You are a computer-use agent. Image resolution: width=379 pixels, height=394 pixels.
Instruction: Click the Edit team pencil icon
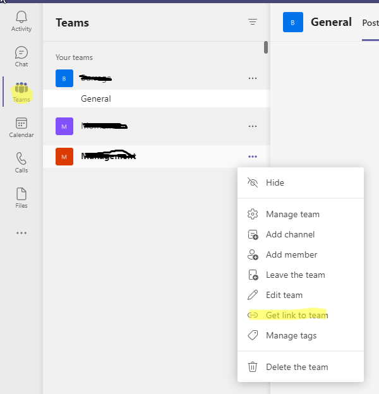point(253,295)
